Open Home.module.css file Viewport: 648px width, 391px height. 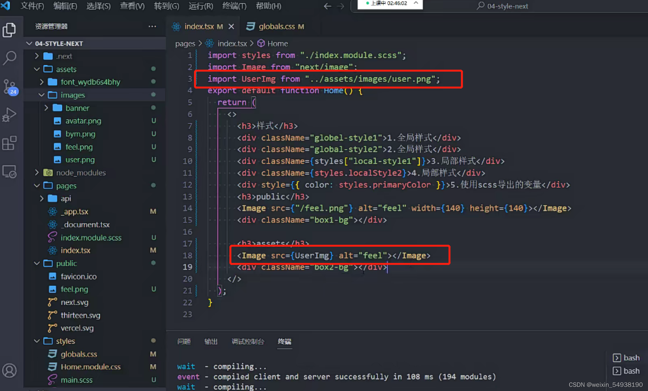click(x=91, y=367)
